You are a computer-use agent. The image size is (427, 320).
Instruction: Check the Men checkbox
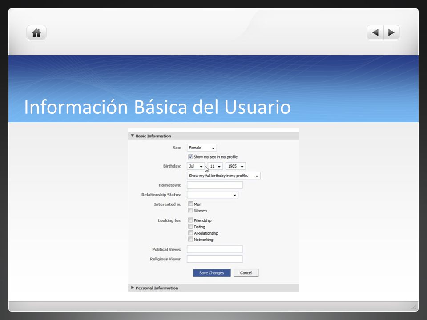coord(191,204)
